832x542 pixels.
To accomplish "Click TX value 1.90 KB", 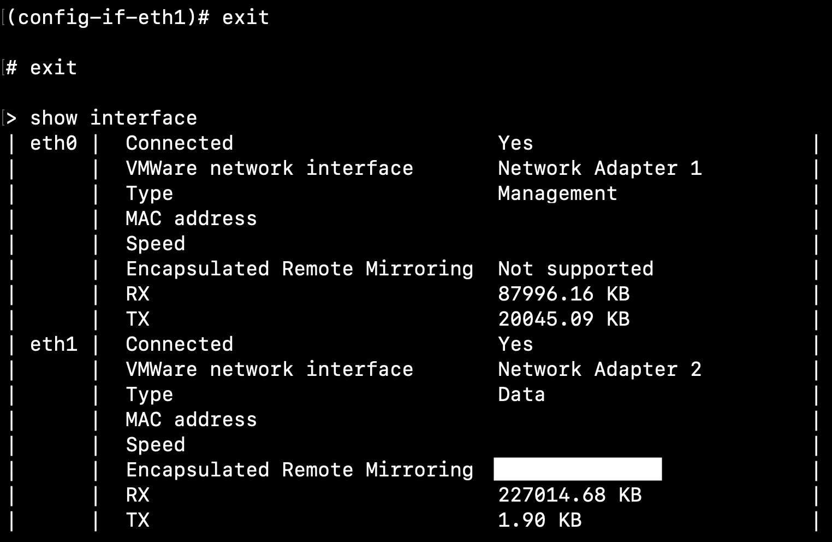I will [x=539, y=520].
